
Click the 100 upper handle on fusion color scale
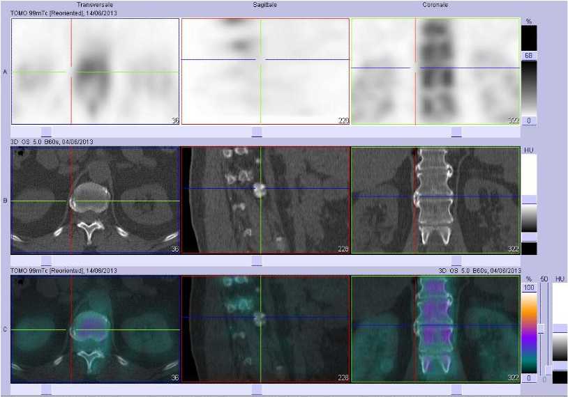(x=529, y=288)
